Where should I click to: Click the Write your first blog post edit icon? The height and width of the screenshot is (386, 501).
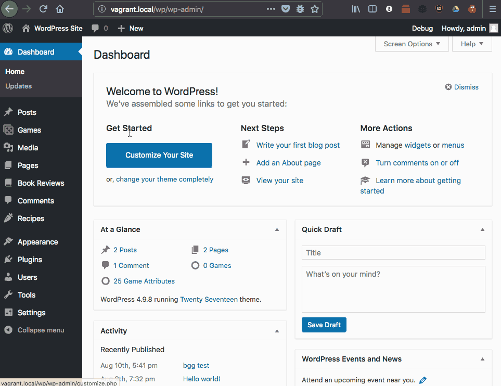pyautogui.click(x=246, y=145)
